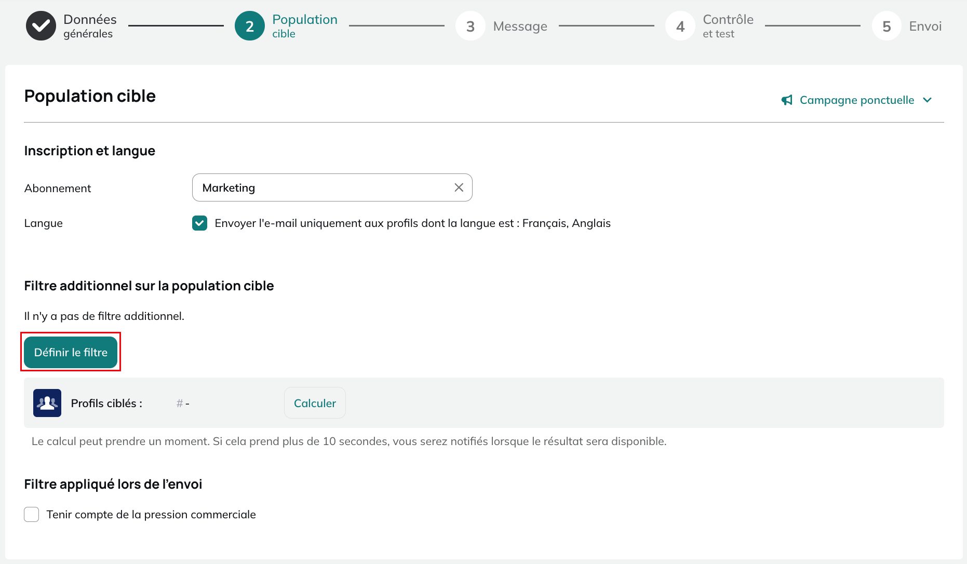Viewport: 967px width, 564px height.
Task: Go to the Contrôle et test step
Action: coord(728,26)
